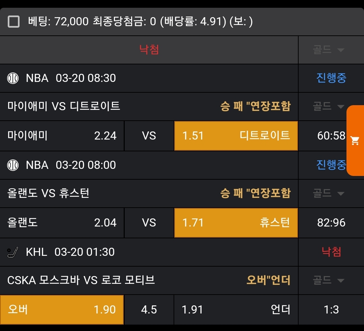Click the KHL hockey stick icon
364x331 pixels.
pyautogui.click(x=13, y=252)
